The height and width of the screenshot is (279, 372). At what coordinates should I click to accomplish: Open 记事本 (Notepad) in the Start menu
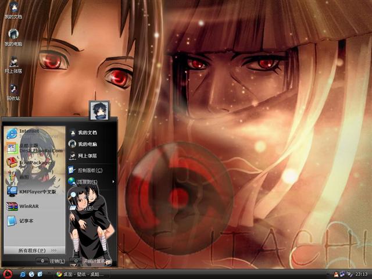coord(26,221)
